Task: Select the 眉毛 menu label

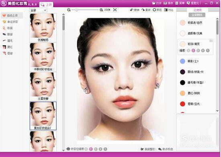Action: tap(10, 41)
